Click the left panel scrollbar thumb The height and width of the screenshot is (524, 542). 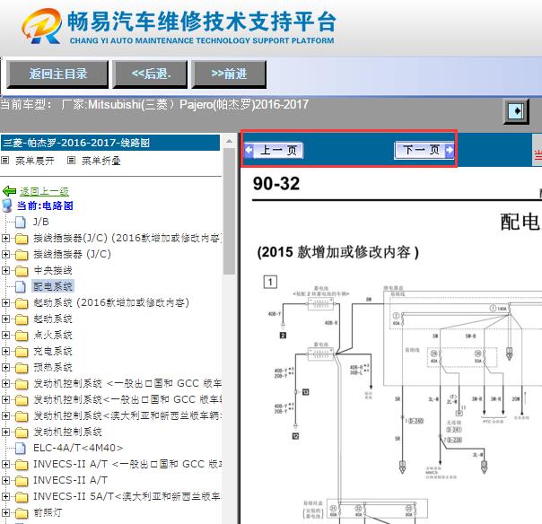coord(229,211)
